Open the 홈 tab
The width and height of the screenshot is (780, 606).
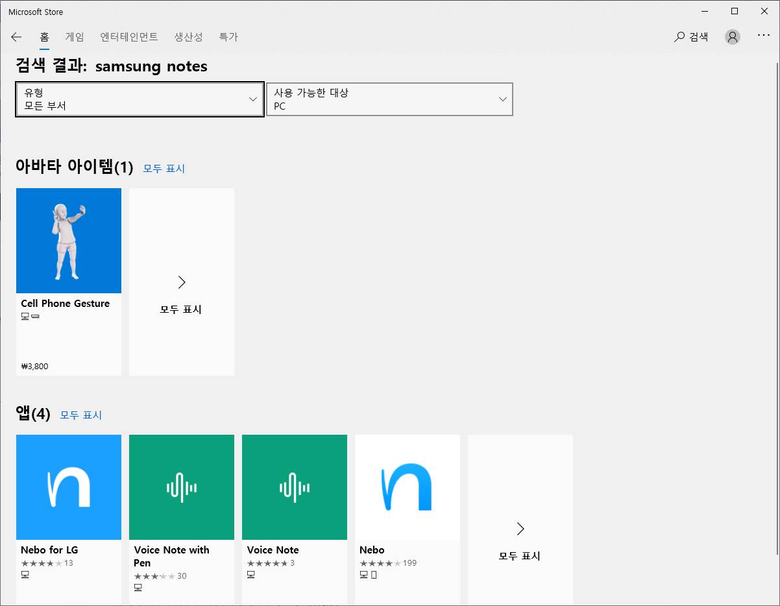click(44, 37)
